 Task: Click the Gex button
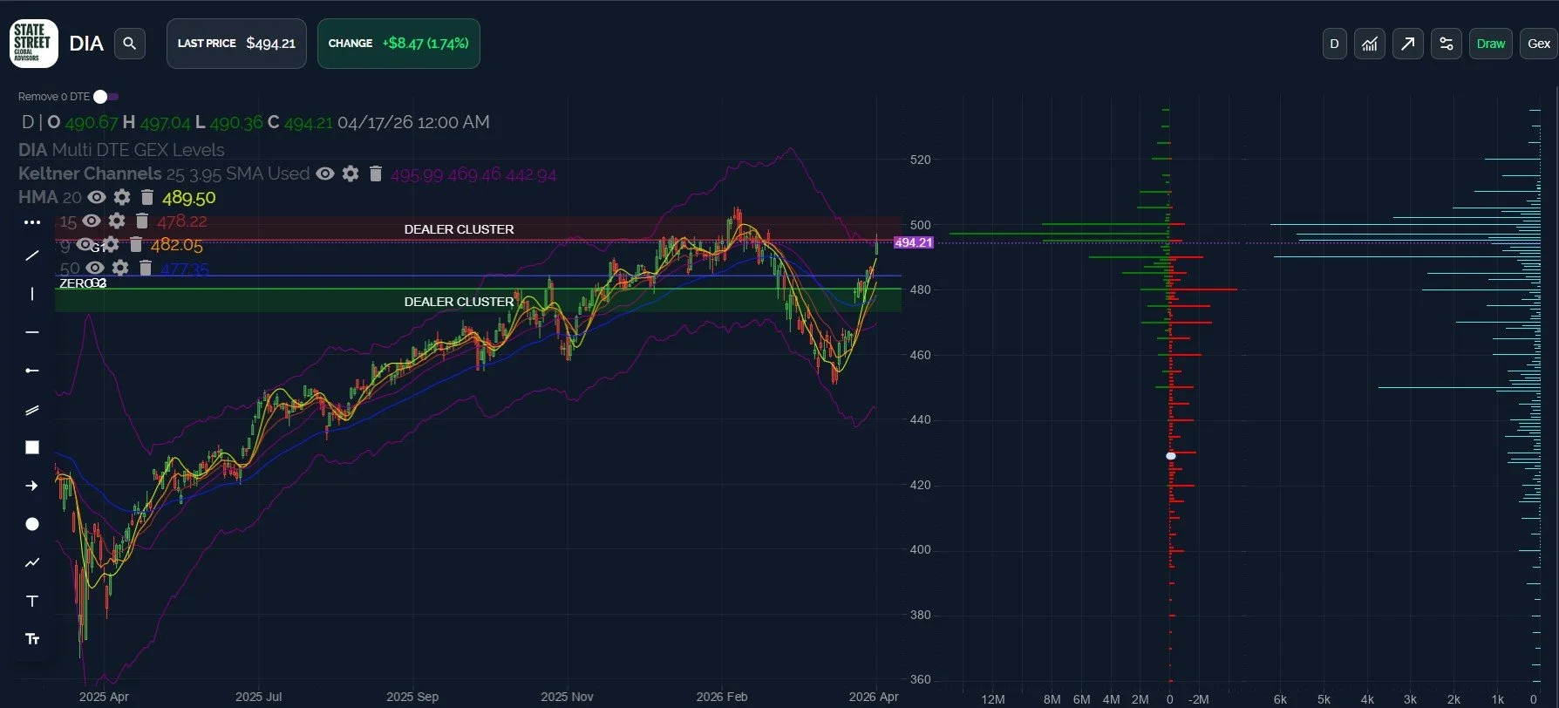tap(1539, 44)
